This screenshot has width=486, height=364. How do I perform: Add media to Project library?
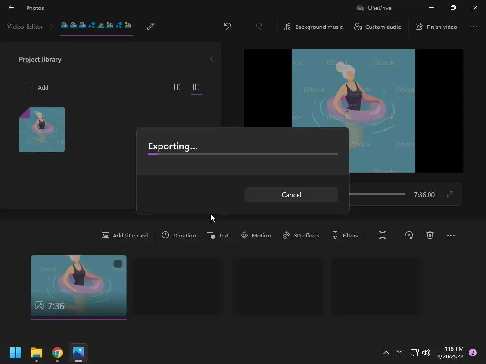38,87
